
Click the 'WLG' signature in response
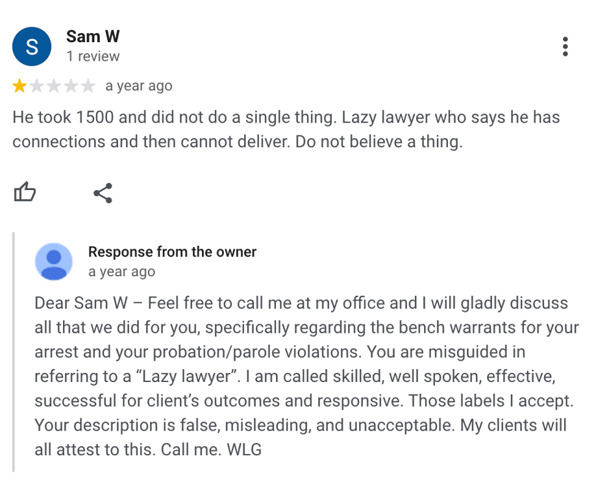point(244,449)
